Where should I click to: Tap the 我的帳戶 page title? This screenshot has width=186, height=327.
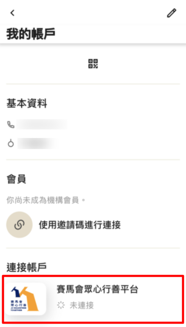point(31,34)
